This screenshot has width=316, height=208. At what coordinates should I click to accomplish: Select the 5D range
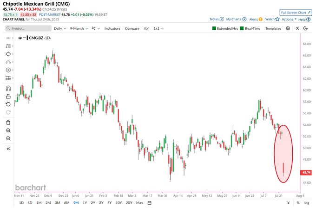(x=30, y=203)
